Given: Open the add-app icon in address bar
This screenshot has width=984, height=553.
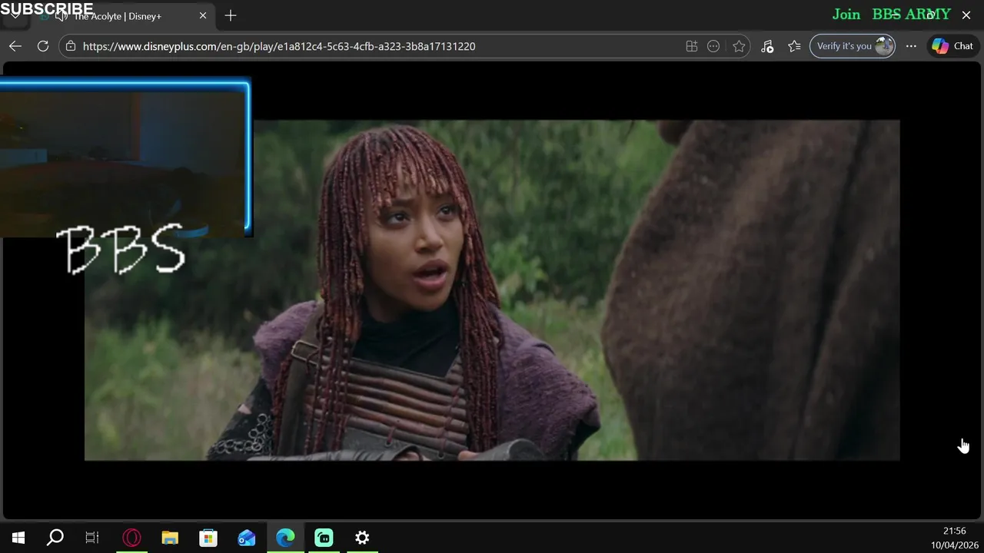Looking at the screenshot, I should [692, 46].
